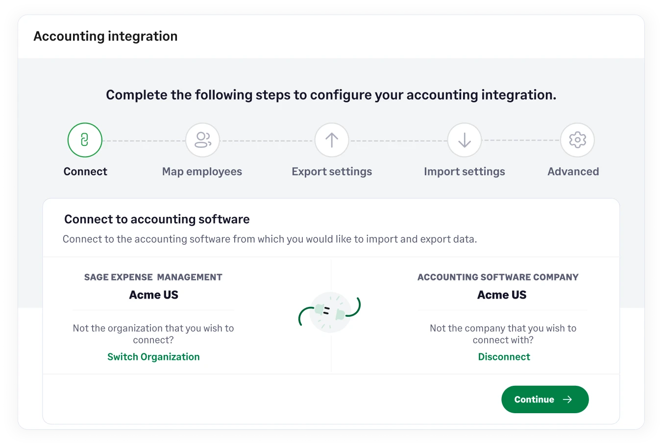Click Switch Organization
Image resolution: width=663 pixels, height=446 pixels.
pyautogui.click(x=153, y=356)
